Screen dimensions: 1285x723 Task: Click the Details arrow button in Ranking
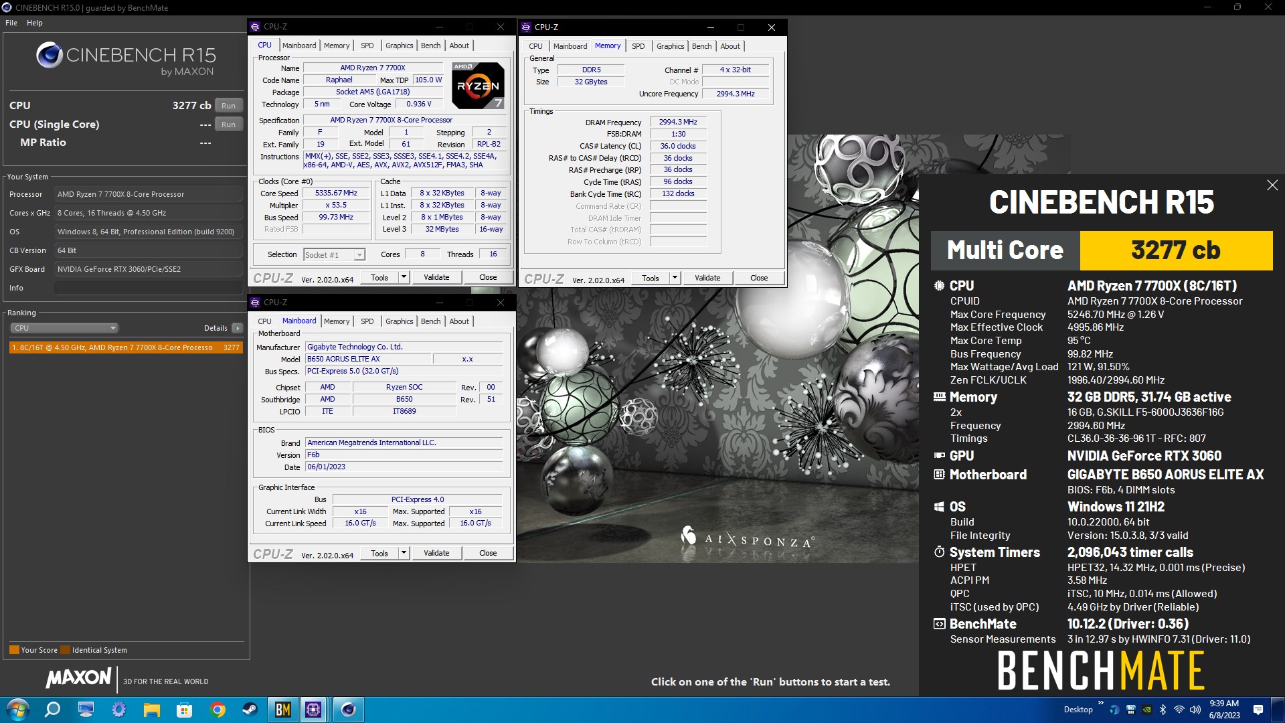point(237,328)
